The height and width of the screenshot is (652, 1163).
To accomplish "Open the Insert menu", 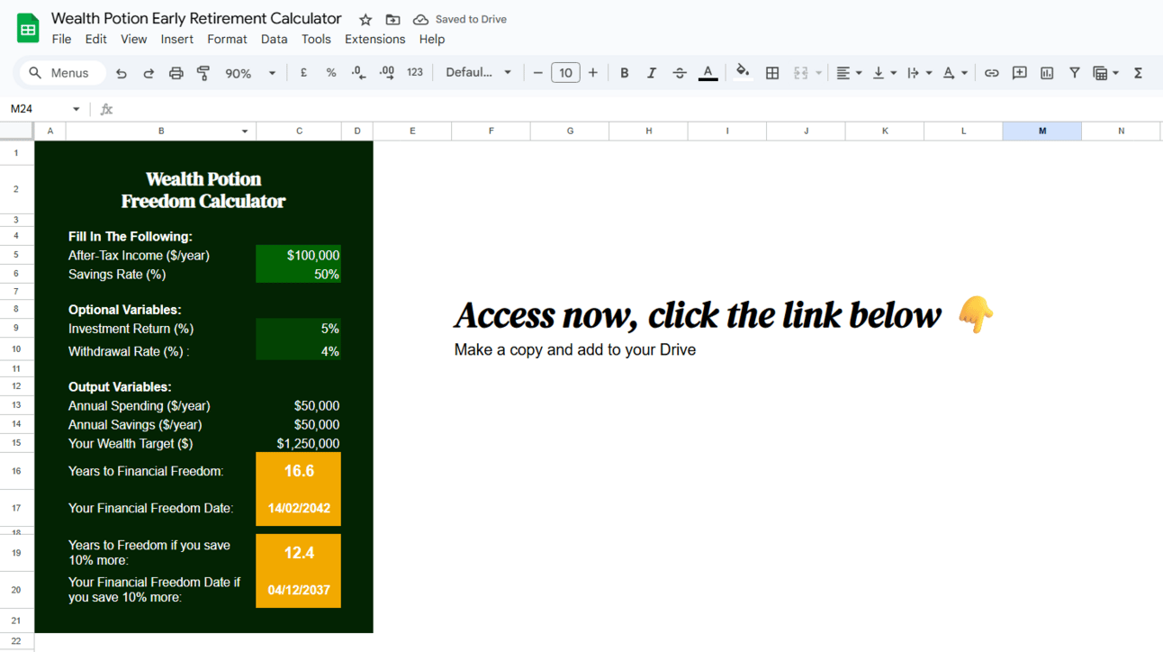I will (177, 40).
